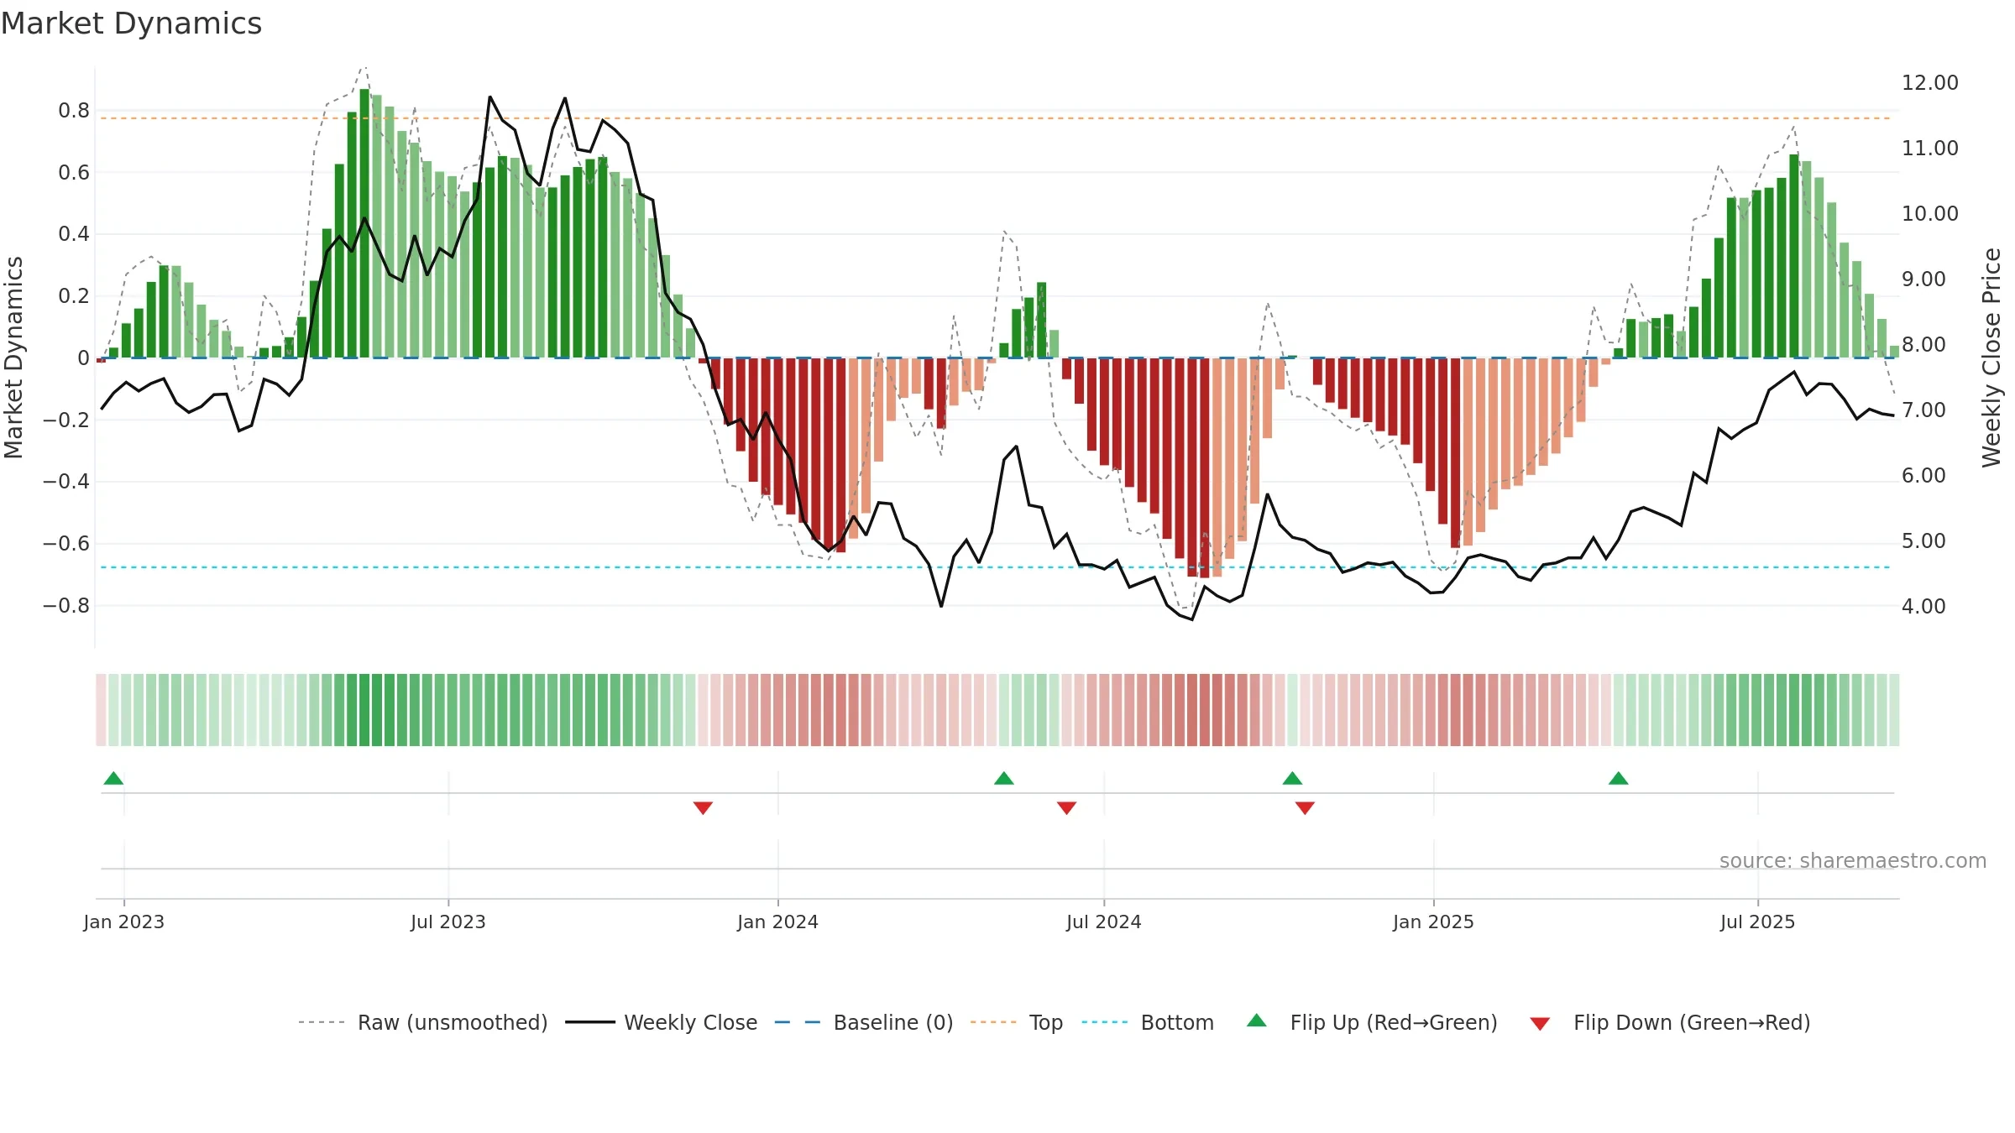Screen dimensions: 2015x1133
Task: Click the 8.00 price tick label
Action: coord(1923,345)
